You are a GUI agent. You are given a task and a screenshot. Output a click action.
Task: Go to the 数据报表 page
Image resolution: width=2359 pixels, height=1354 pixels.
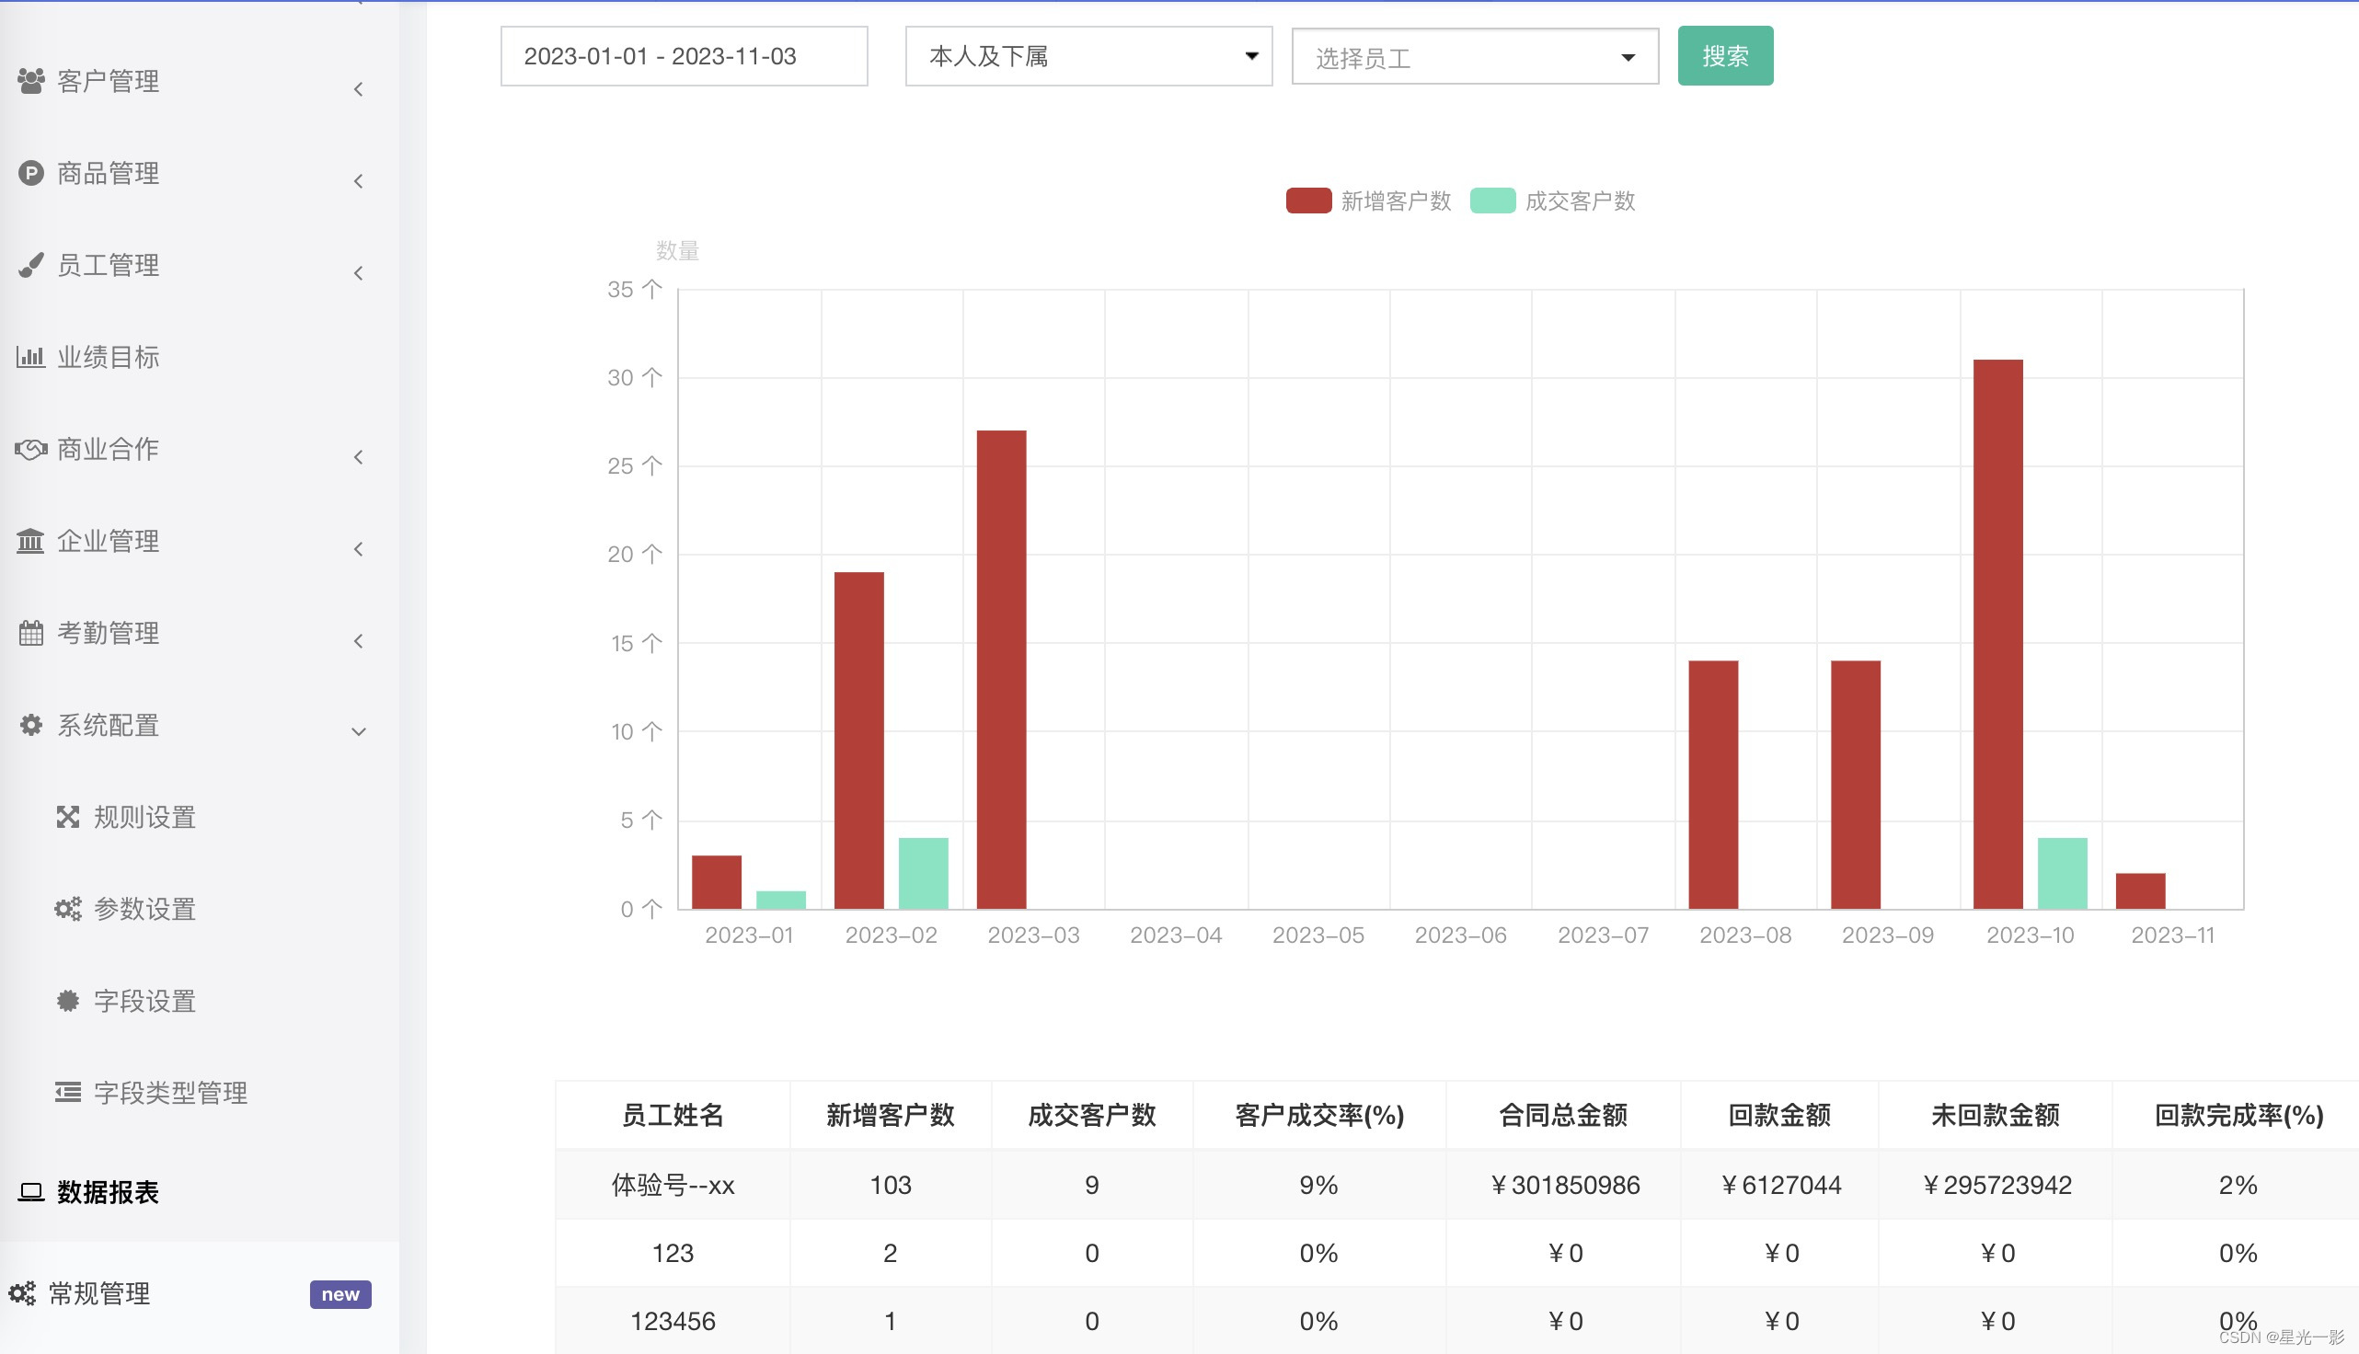click(108, 1192)
